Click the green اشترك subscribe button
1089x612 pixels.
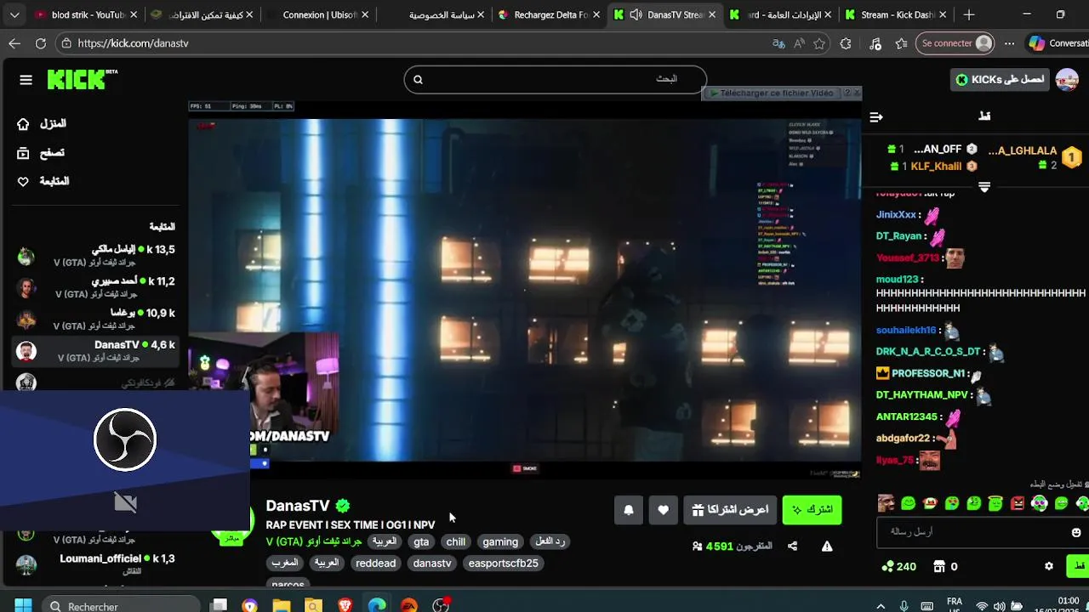(812, 510)
